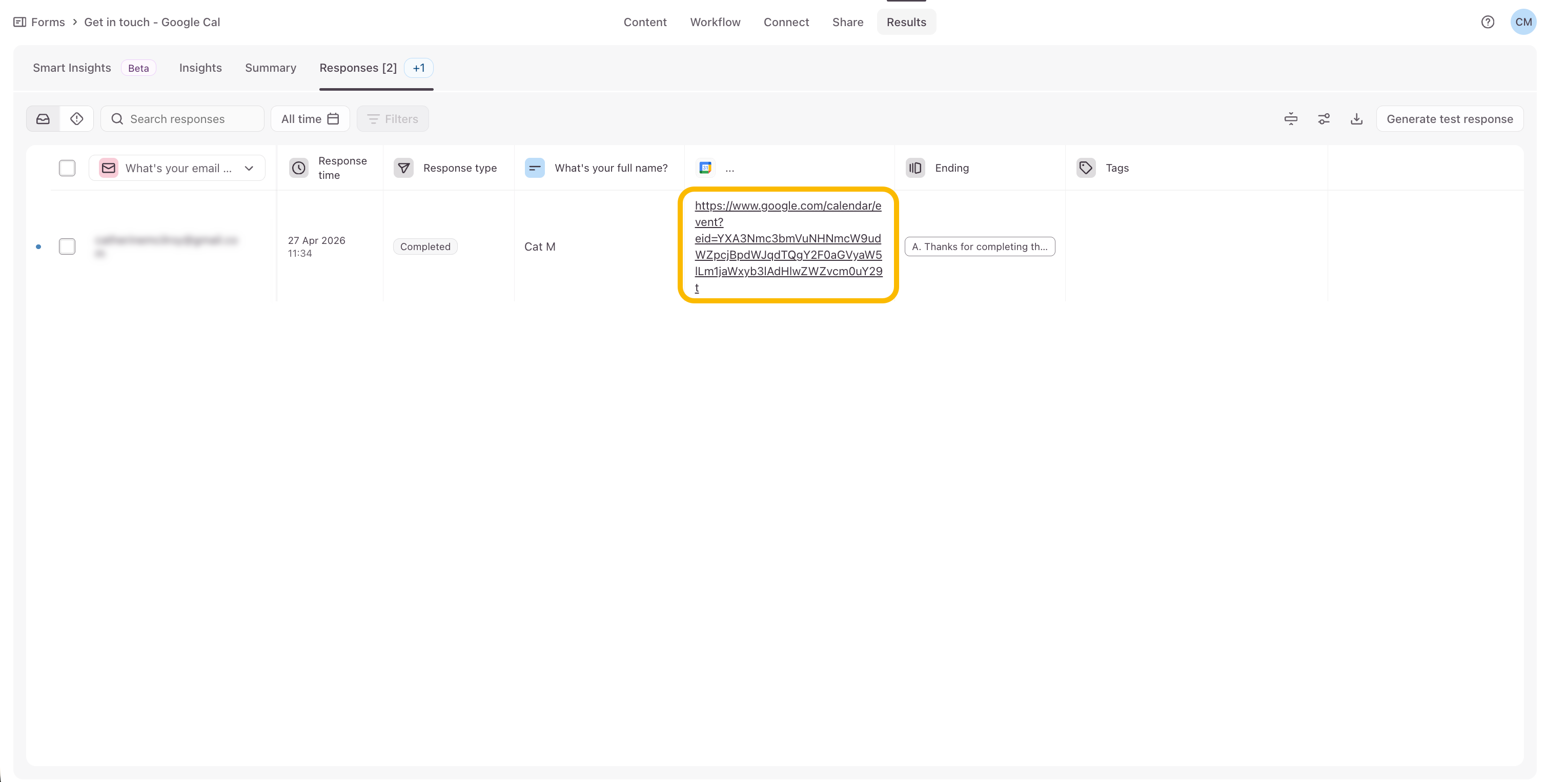Open the Google Calendar event link
This screenshot has width=1546, height=782.
(x=787, y=246)
